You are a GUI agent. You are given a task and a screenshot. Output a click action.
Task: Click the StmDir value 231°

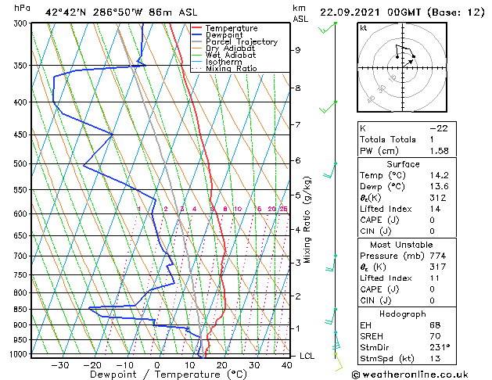pyautogui.click(x=440, y=347)
